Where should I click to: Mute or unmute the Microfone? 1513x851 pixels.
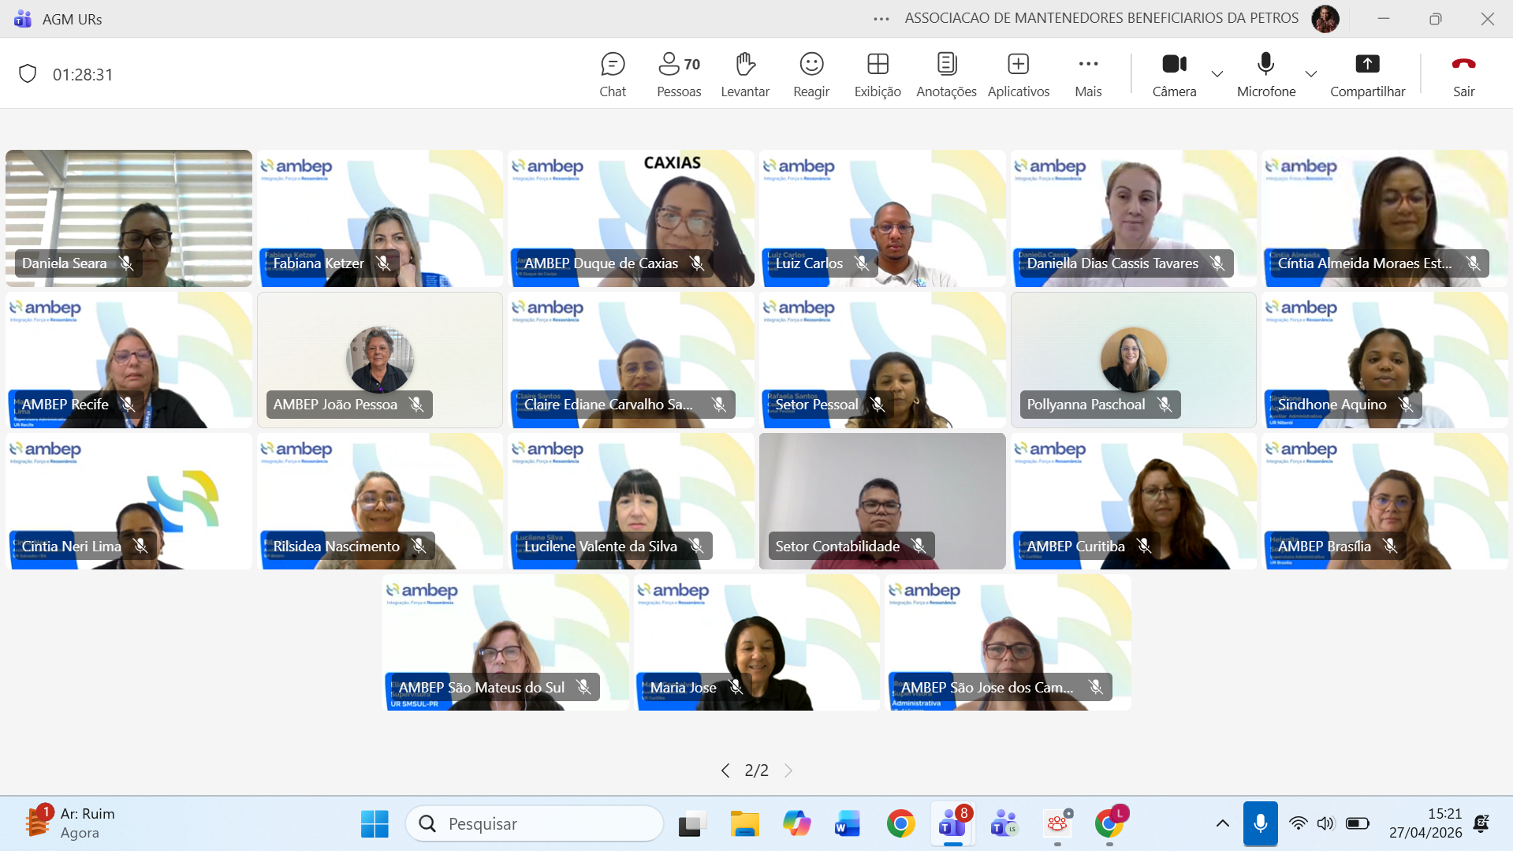point(1265,74)
